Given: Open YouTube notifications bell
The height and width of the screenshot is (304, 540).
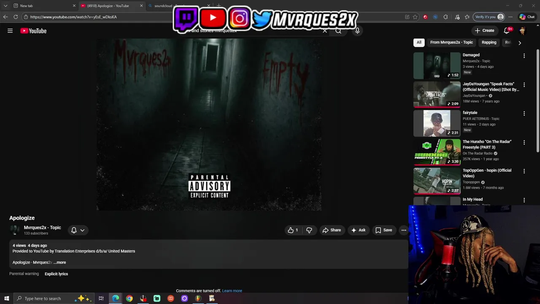Looking at the screenshot, I should pos(507,30).
